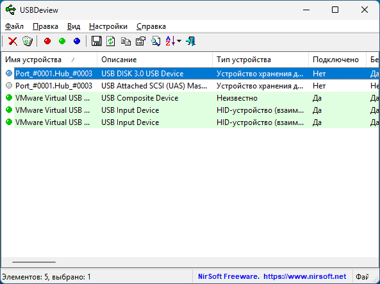Click the red X uninstall device icon

pos(13,41)
